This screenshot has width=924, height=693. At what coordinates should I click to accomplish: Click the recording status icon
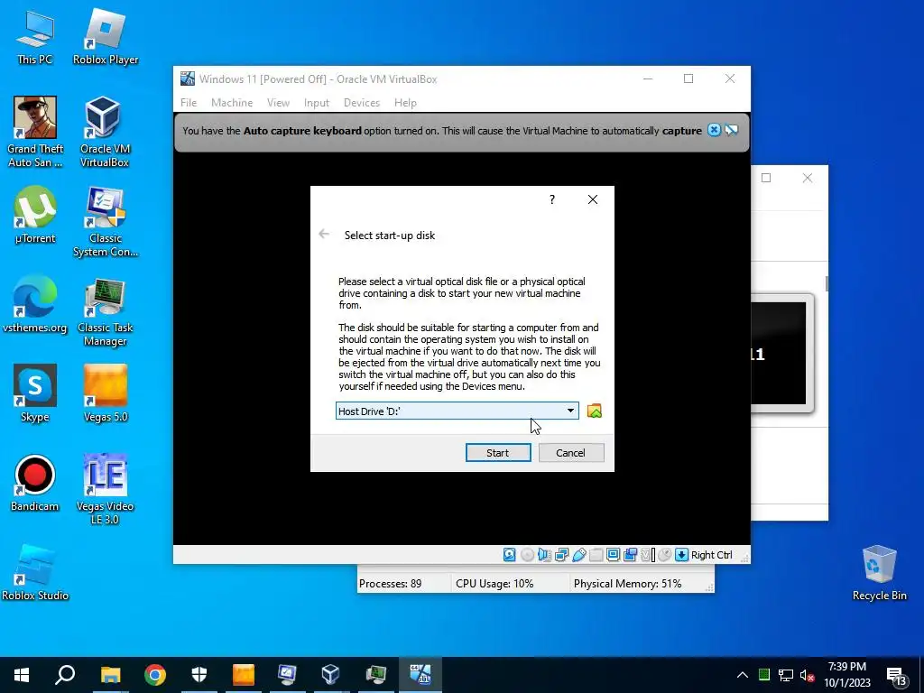tap(630, 555)
